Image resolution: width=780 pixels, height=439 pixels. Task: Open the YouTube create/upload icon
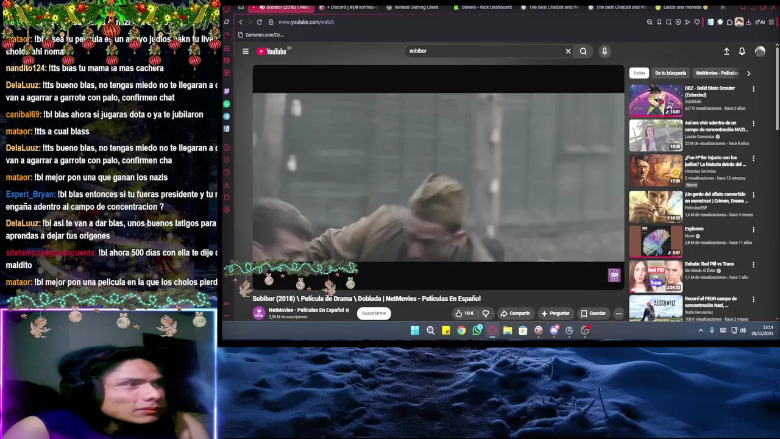coord(726,51)
